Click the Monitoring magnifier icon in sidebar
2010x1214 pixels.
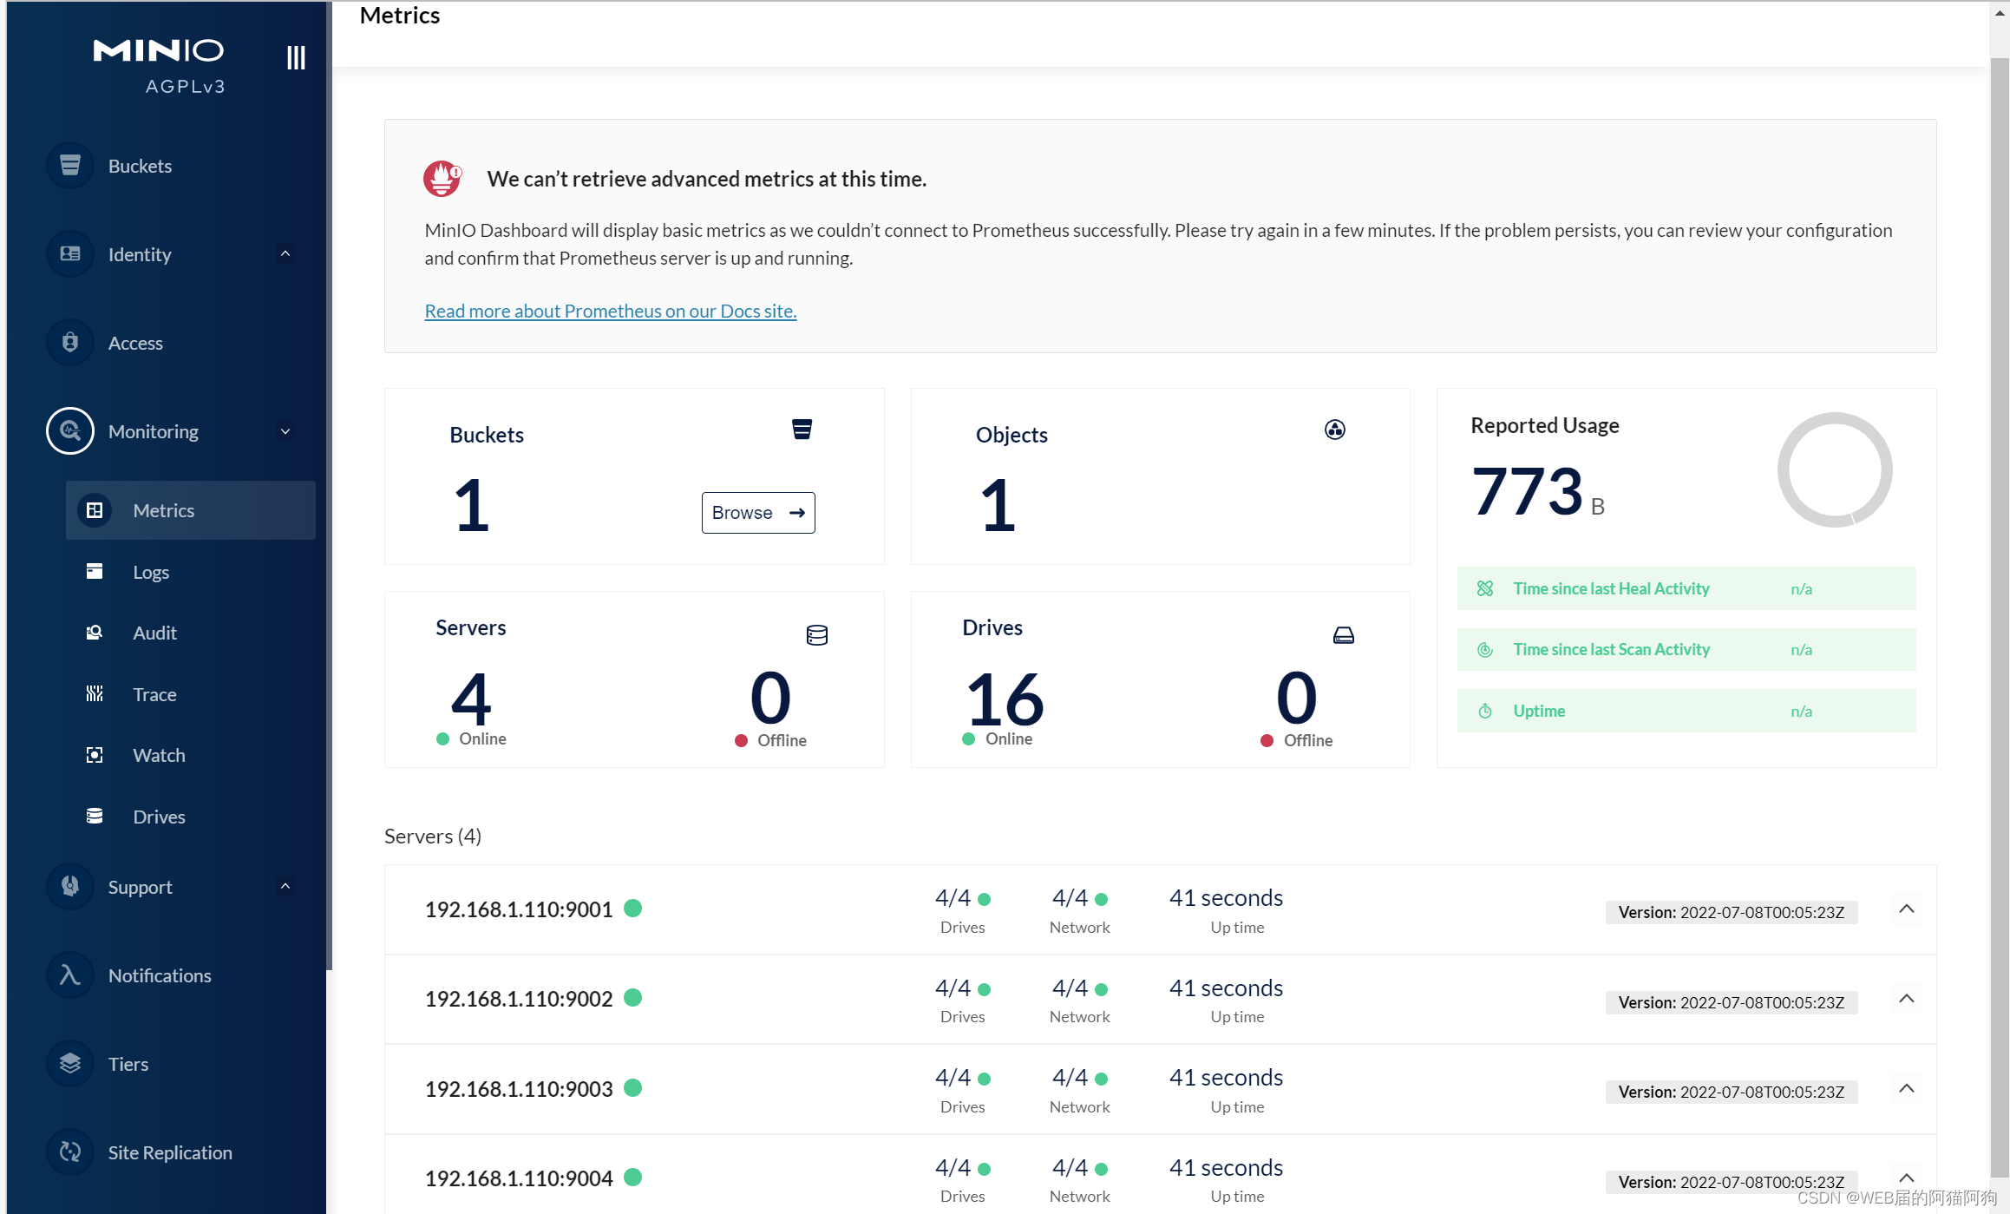tap(70, 430)
